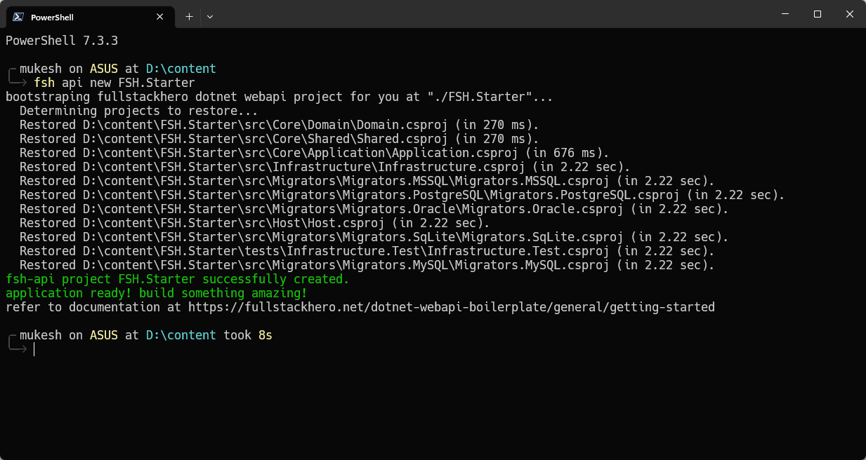This screenshot has width=866, height=460.
Task: Click the green "successfully created" message
Action: 177,279
